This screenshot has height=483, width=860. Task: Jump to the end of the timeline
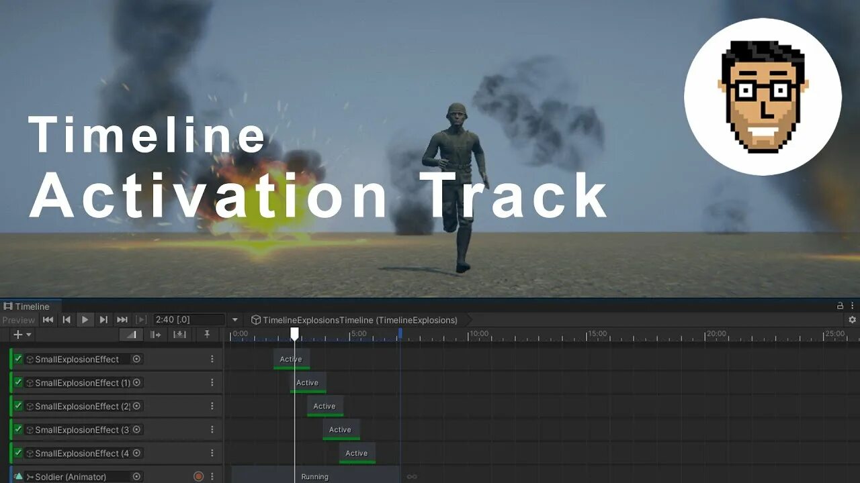tap(122, 320)
